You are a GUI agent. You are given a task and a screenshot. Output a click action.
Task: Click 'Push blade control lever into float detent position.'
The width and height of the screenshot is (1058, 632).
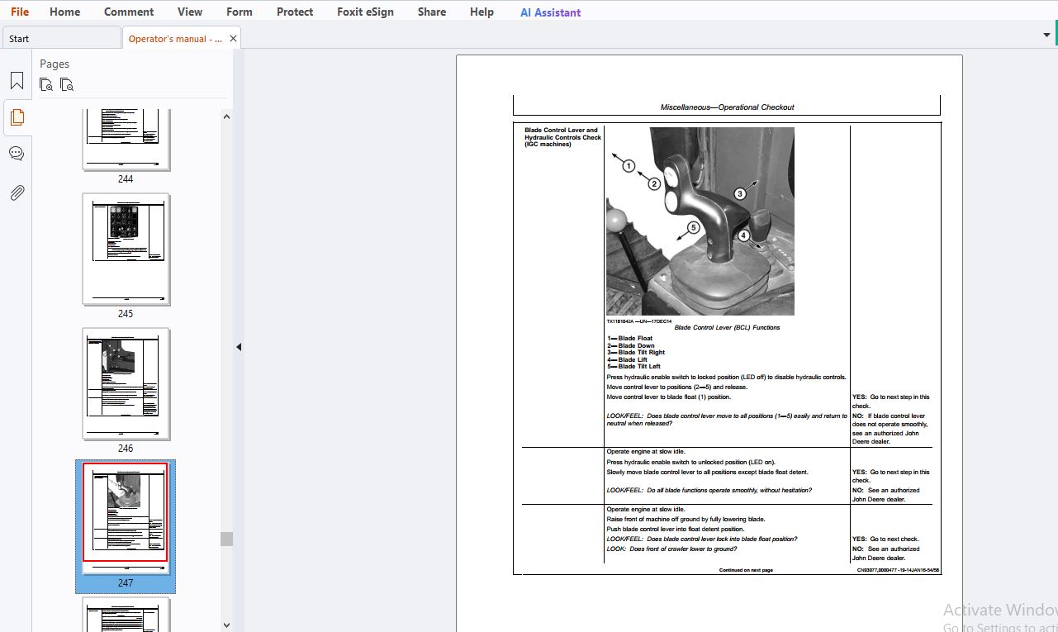tap(676, 529)
